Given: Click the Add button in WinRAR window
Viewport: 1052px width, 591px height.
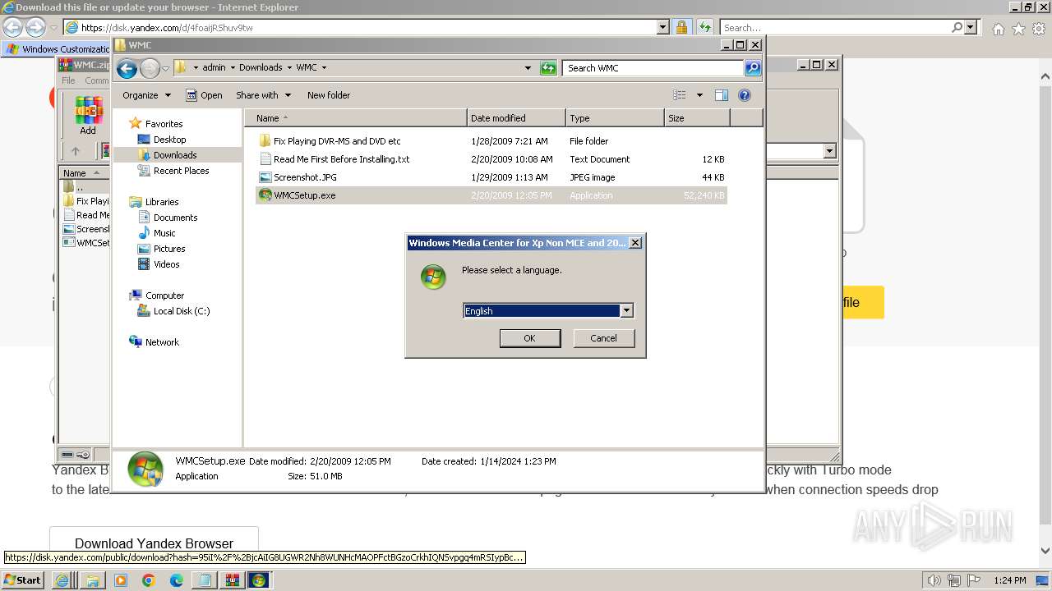Looking at the screenshot, I should (x=88, y=116).
